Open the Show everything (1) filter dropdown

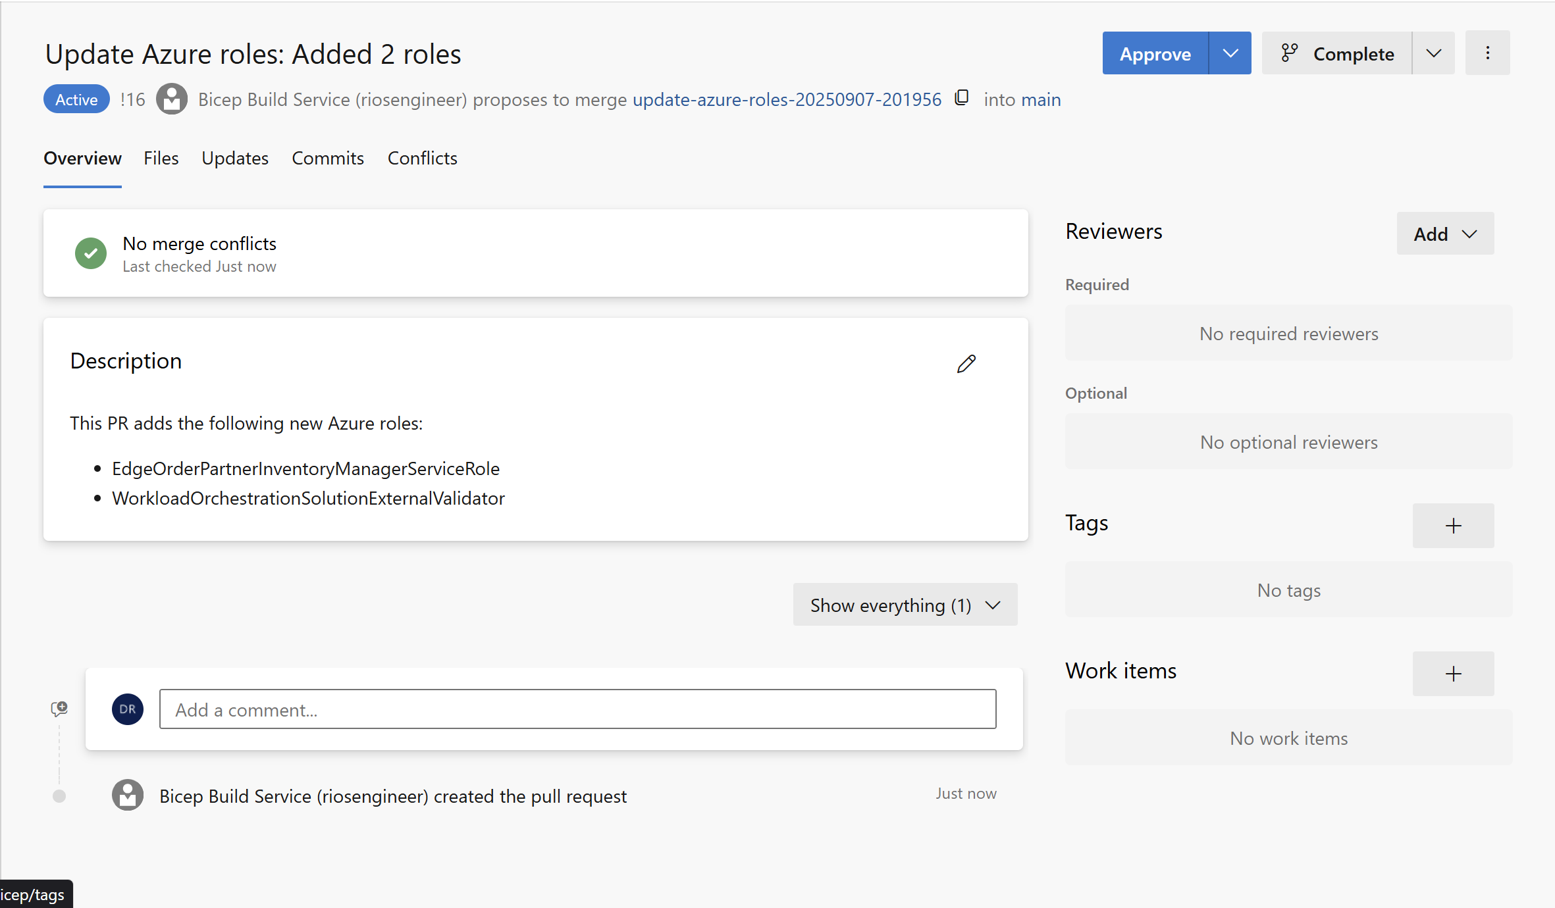pyautogui.click(x=905, y=605)
